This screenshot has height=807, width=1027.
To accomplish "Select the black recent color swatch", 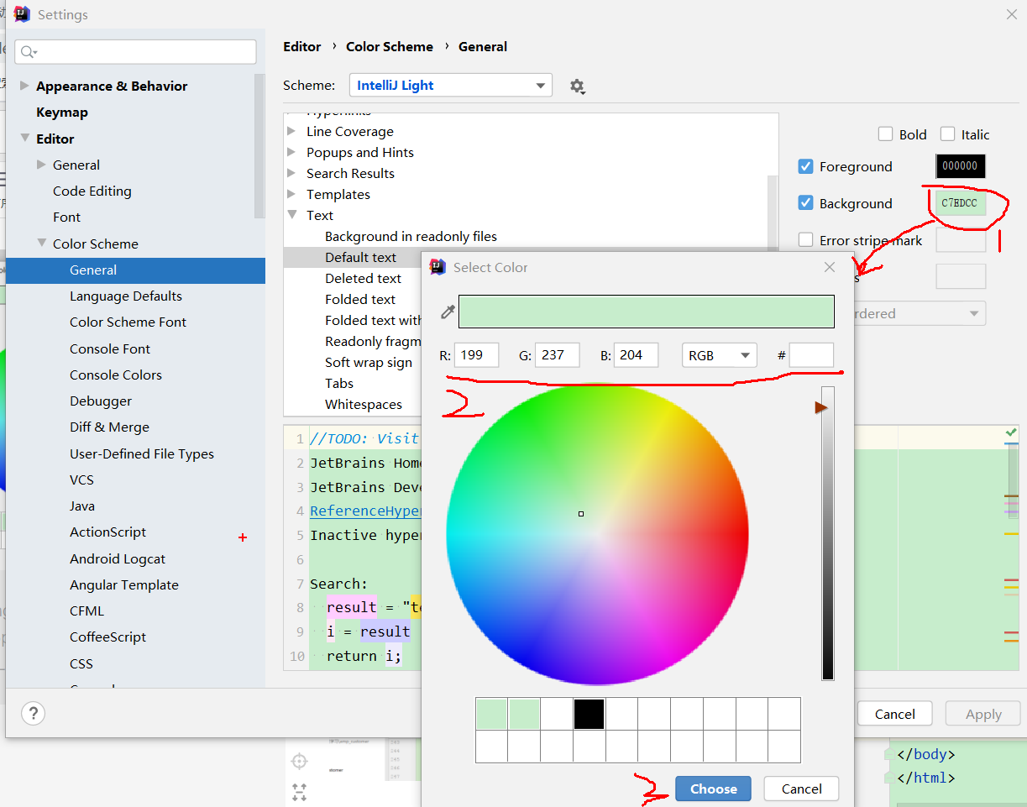I will tap(589, 714).
